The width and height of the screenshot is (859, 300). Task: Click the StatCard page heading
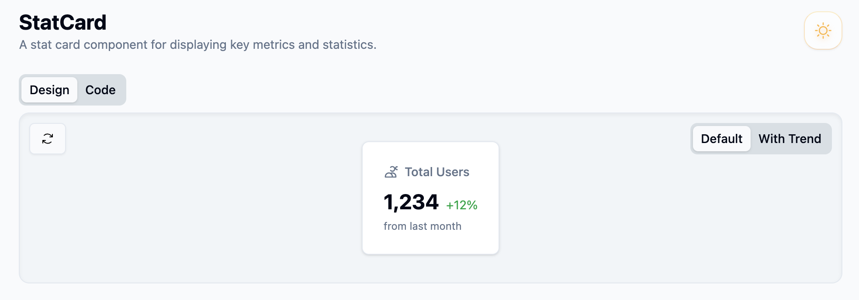point(63,22)
